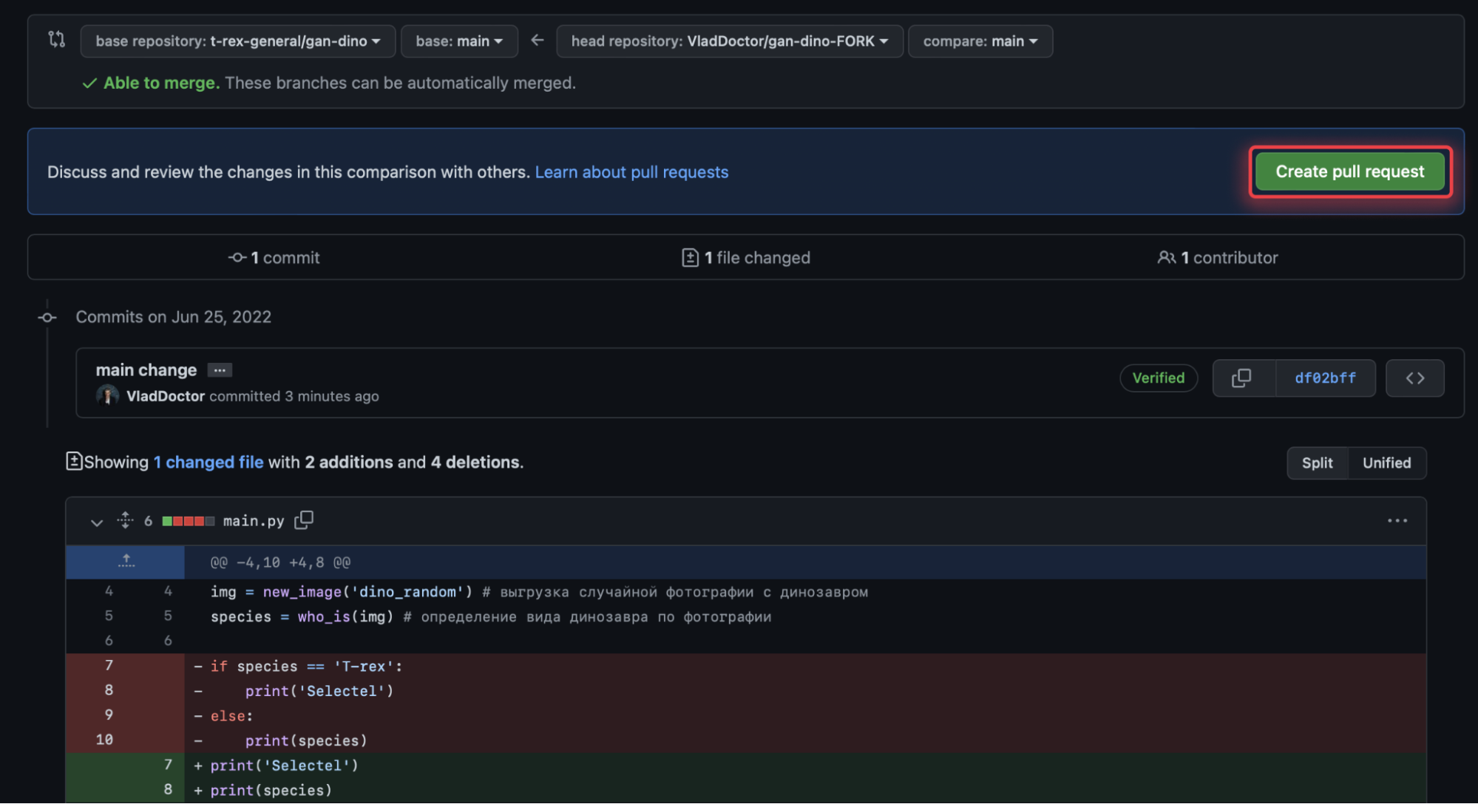
Task: Click the contributor icon
Action: (1166, 256)
